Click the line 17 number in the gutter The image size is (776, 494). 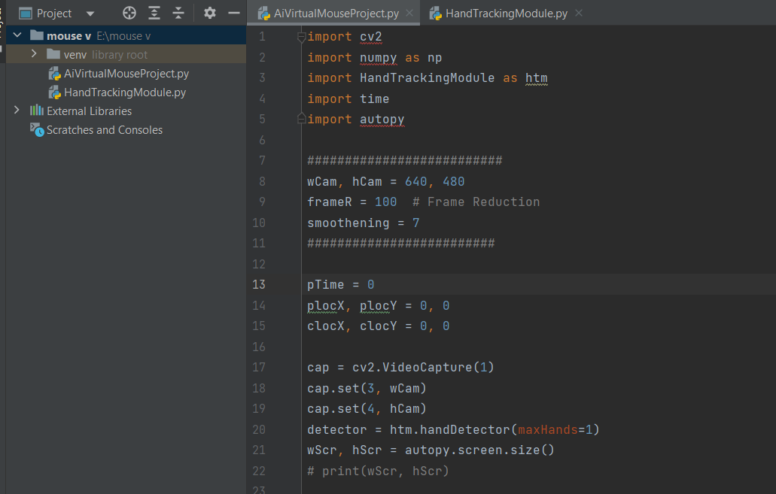click(258, 368)
